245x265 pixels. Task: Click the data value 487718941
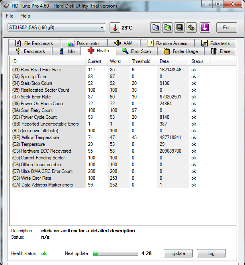point(171,137)
